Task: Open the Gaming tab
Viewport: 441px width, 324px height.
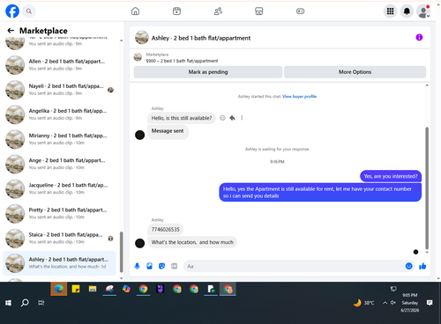Action: tap(300, 11)
